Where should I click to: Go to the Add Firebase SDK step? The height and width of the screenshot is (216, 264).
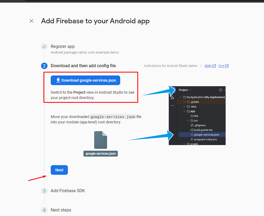pos(68,191)
